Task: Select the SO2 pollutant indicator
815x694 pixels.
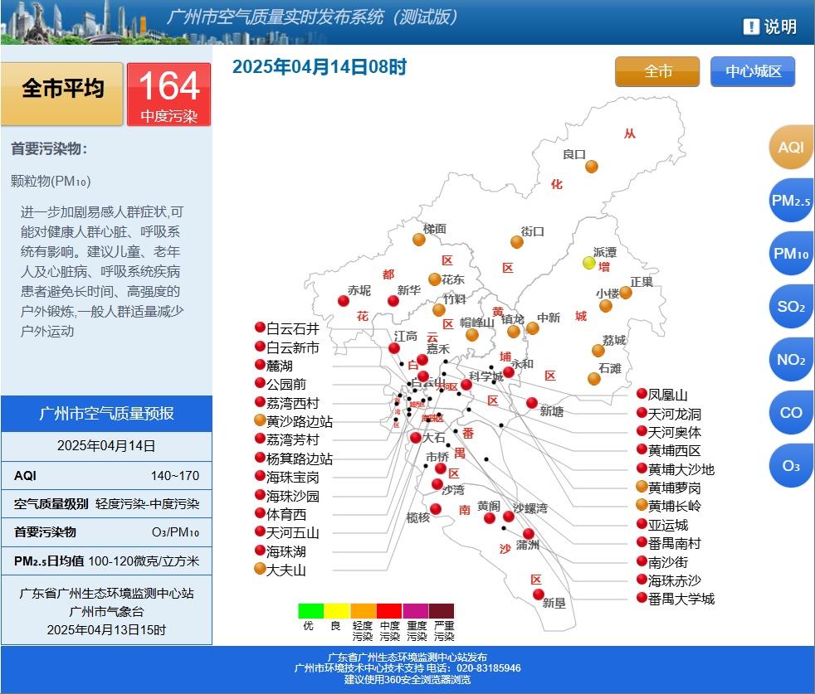Action: [x=791, y=307]
